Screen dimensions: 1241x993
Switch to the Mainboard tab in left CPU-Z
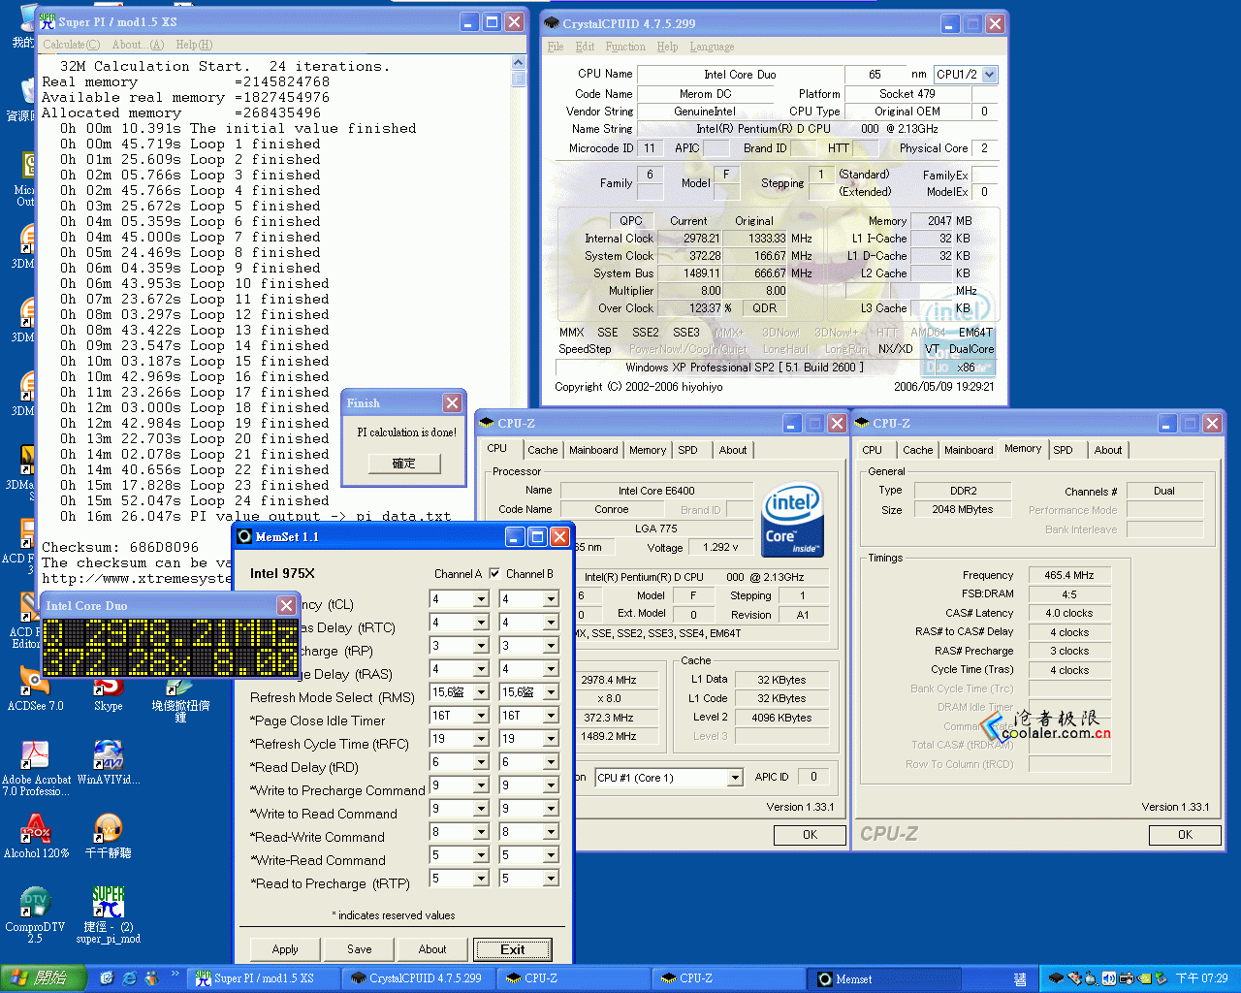[x=593, y=450]
